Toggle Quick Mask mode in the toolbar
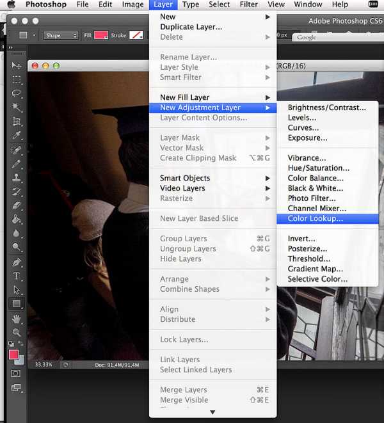384x423 pixels. [x=16, y=373]
